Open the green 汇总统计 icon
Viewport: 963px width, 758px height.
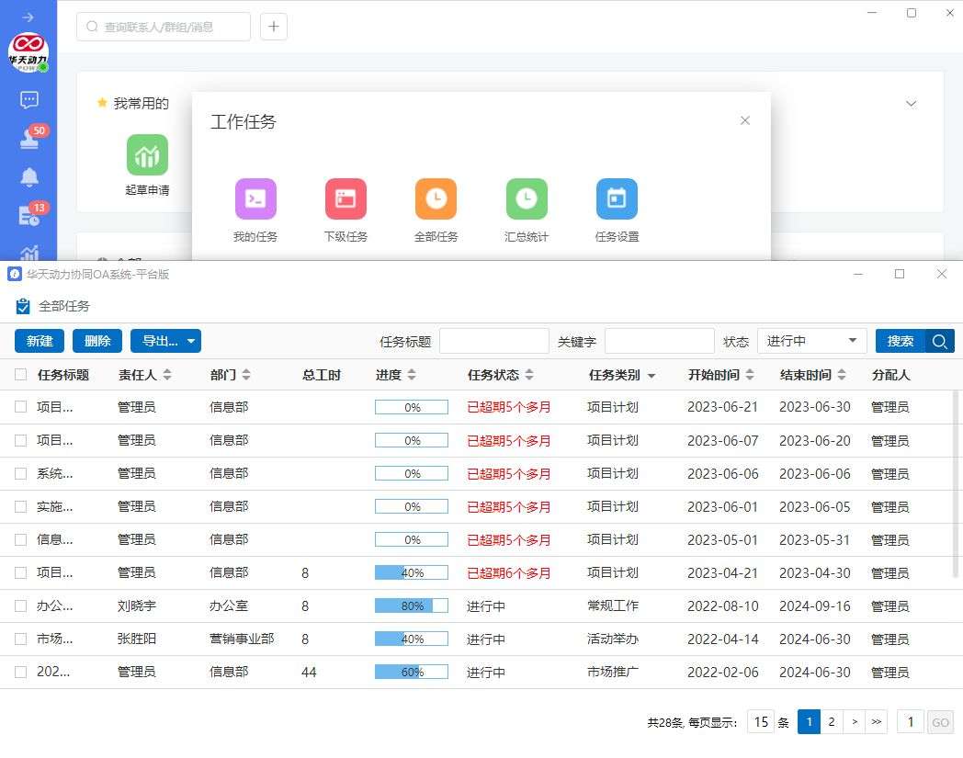coord(527,199)
